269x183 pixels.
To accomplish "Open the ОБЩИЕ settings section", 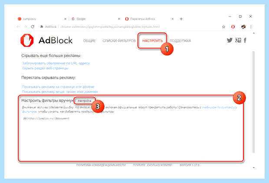I will pyautogui.click(x=89, y=41).
